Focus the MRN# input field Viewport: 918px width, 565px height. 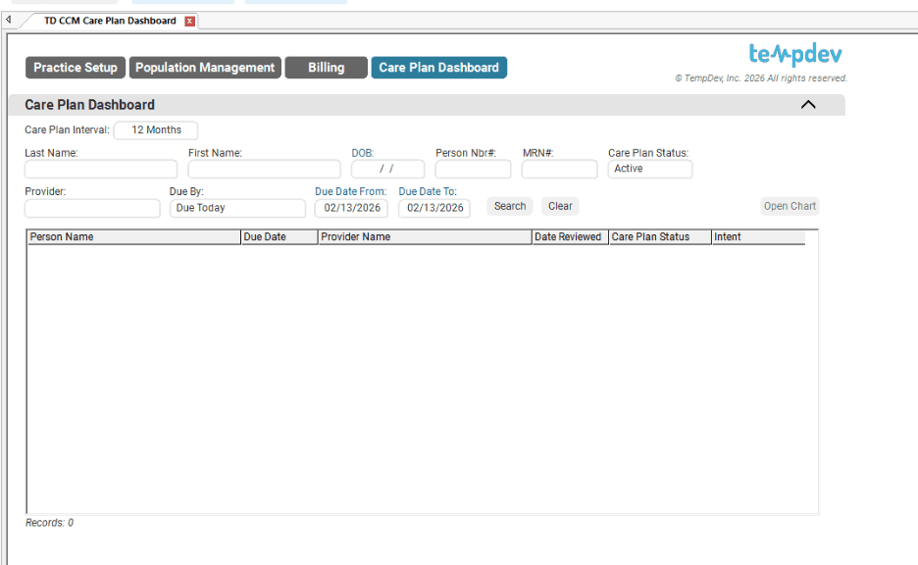pos(559,170)
